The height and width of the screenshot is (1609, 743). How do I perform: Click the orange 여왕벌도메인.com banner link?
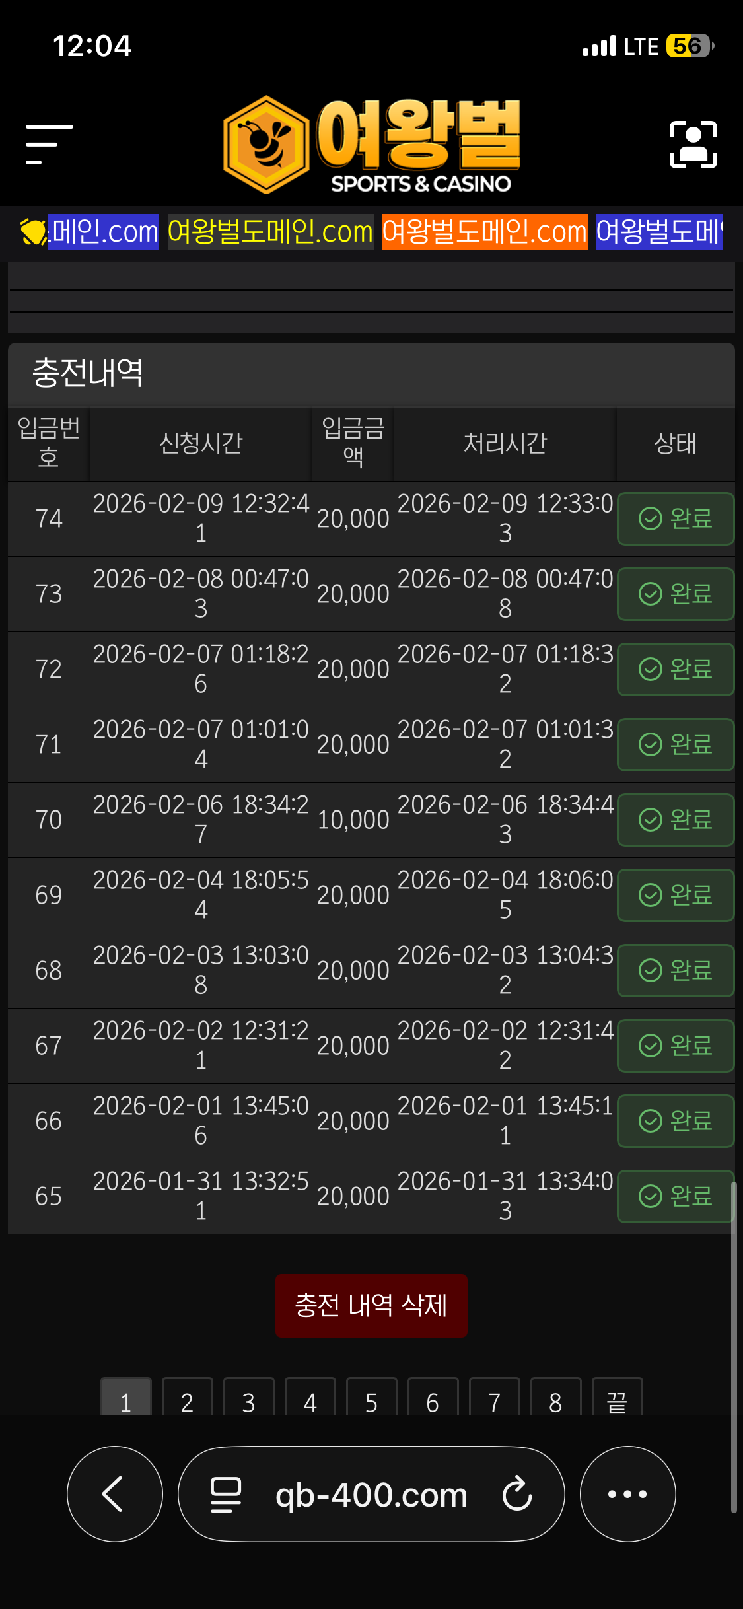point(484,232)
